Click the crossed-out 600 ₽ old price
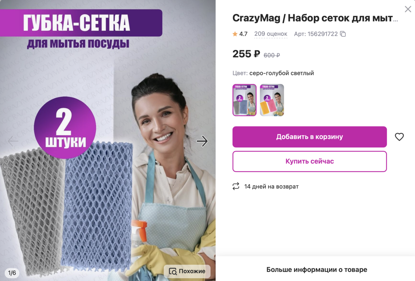This screenshot has width=415, height=281. click(x=272, y=55)
